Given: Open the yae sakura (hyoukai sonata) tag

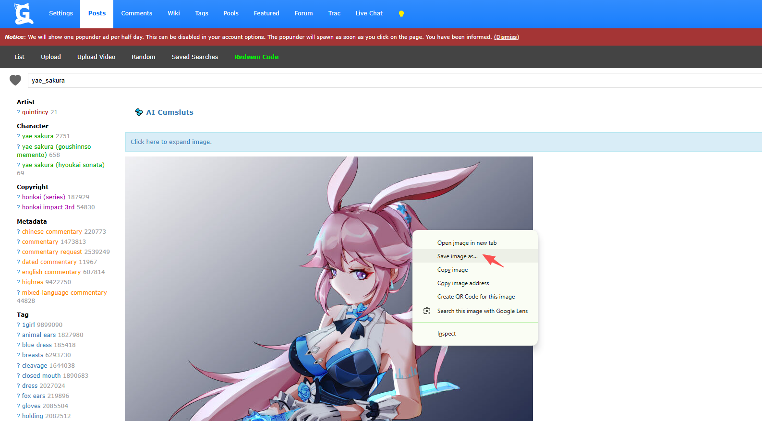Looking at the screenshot, I should [x=63, y=165].
